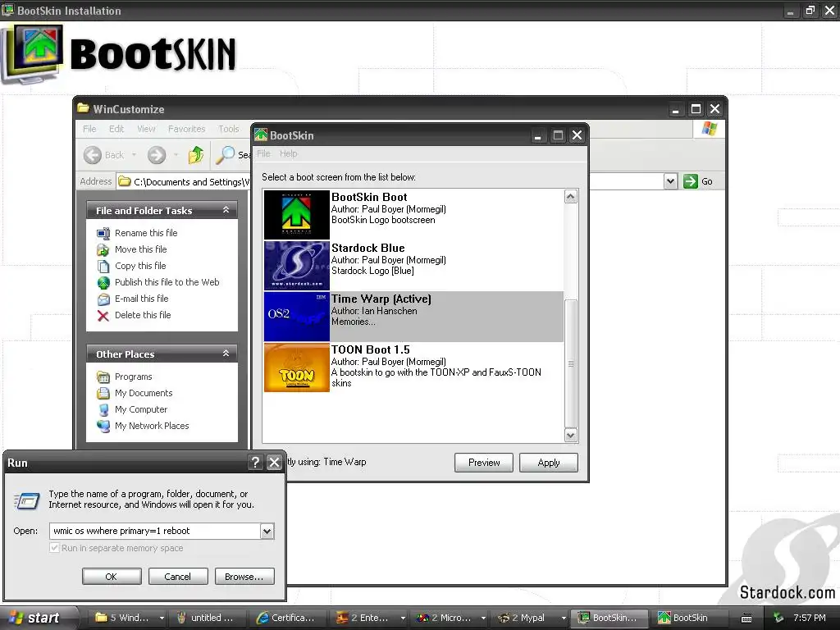
Task: Switch to BootSkin taskbar item
Action: click(x=689, y=618)
